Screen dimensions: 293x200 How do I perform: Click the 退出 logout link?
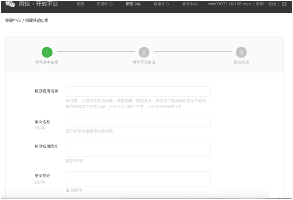[x=272, y=4]
